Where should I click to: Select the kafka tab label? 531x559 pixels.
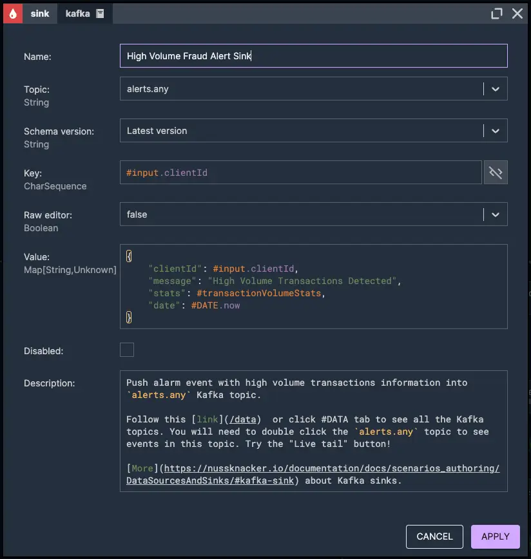78,14
